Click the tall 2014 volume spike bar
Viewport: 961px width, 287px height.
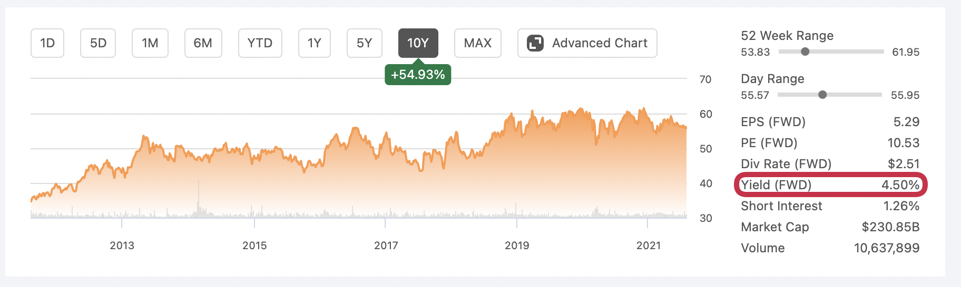pyautogui.click(x=199, y=199)
